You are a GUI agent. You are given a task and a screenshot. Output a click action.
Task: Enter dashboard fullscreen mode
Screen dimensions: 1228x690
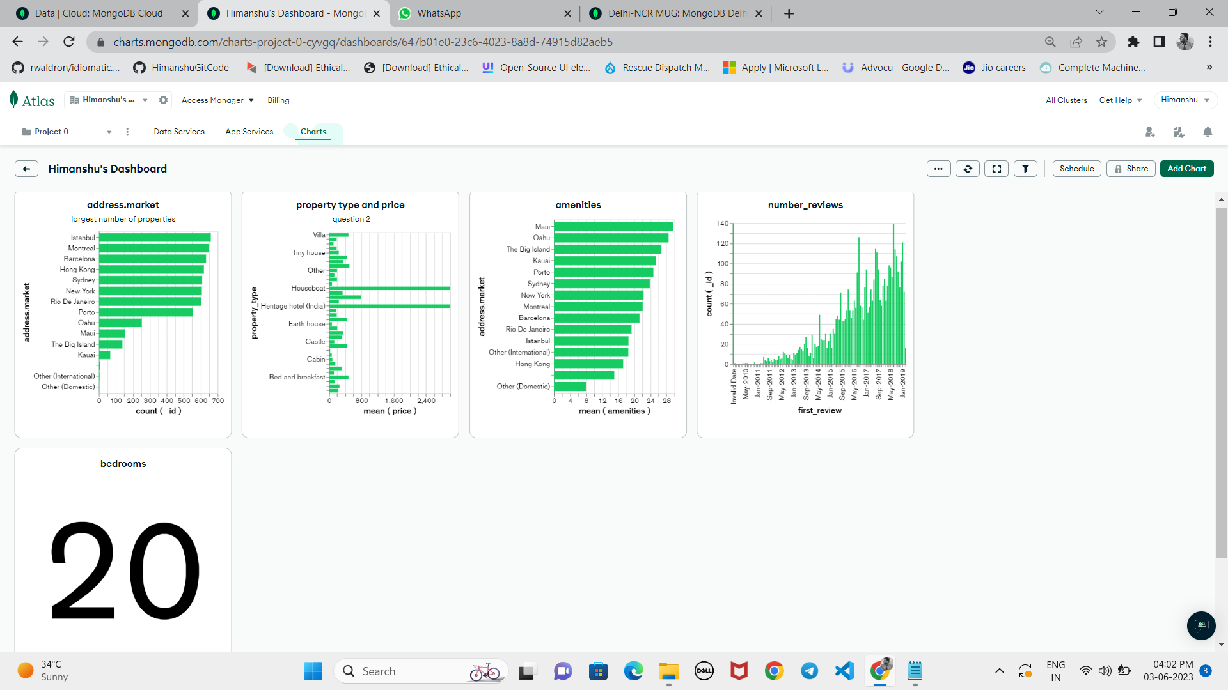point(996,169)
